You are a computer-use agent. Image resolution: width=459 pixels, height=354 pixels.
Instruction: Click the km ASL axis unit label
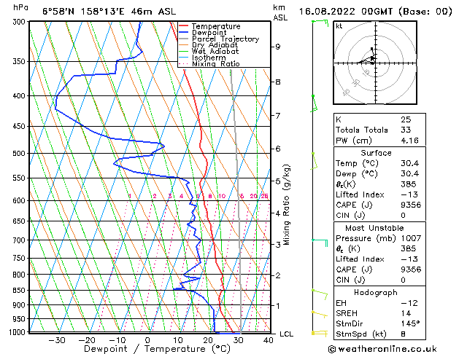(280, 12)
